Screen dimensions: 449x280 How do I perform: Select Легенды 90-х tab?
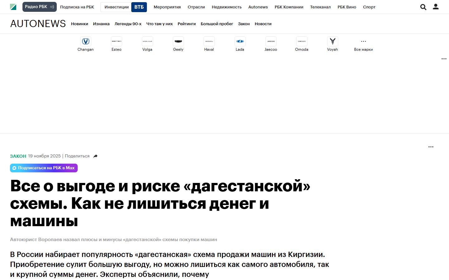[128, 24]
